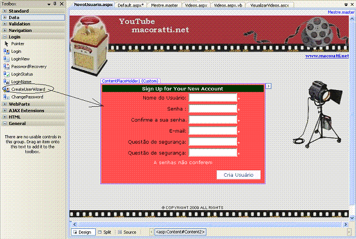Click the horizontal scrollbar left arrow

(x=74, y=224)
